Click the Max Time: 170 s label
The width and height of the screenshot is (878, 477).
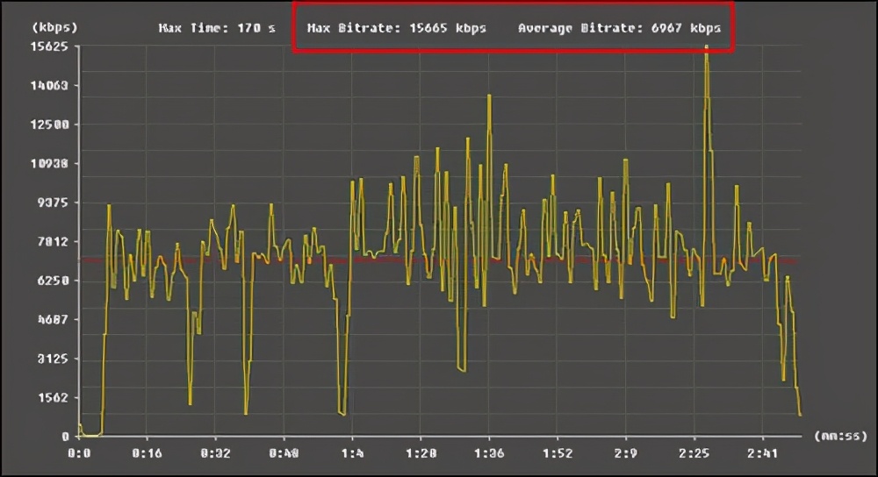[x=217, y=28]
